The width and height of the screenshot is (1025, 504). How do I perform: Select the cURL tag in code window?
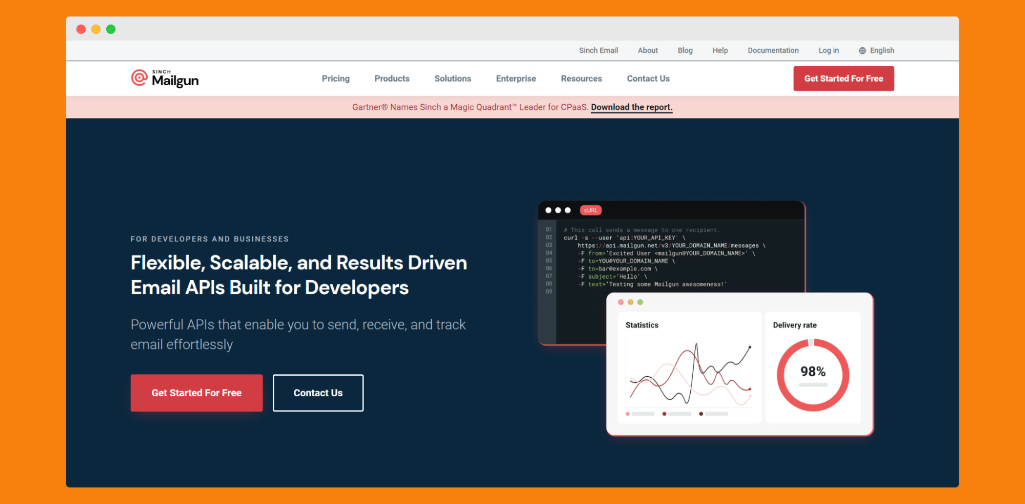[x=590, y=210]
